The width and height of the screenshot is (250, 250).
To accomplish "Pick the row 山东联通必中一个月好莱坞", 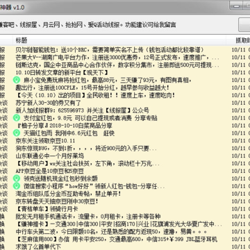I will click(125, 156).
